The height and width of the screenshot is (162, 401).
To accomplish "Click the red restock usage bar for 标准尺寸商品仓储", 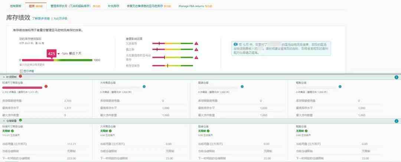I will [22, 87].
